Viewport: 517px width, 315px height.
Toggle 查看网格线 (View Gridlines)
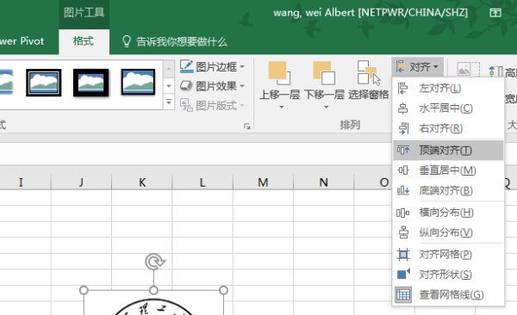tap(448, 294)
